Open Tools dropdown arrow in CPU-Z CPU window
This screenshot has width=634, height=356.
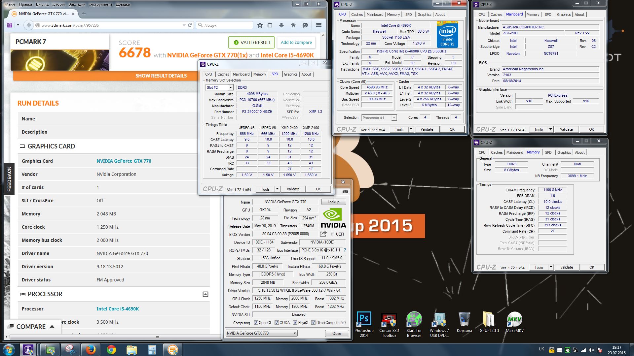411,129
